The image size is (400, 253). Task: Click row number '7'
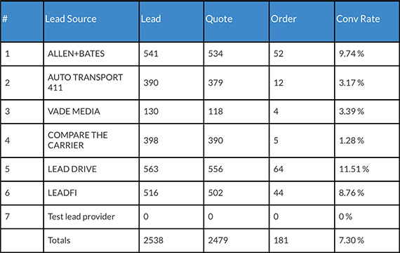(x=8, y=216)
